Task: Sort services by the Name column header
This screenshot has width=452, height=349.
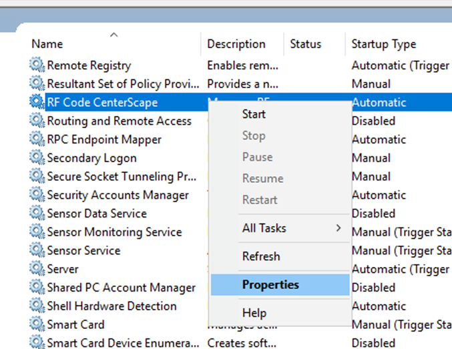Action: [x=47, y=44]
